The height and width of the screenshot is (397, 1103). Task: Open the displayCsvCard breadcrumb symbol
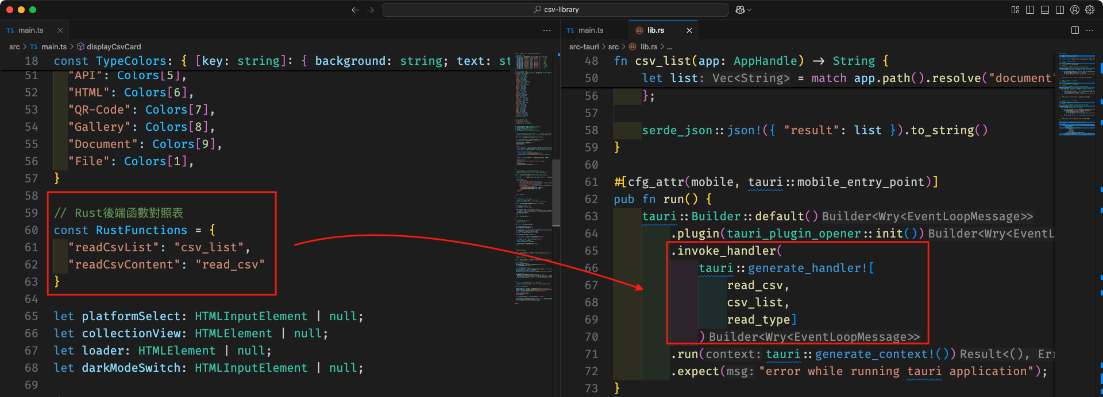click(114, 47)
